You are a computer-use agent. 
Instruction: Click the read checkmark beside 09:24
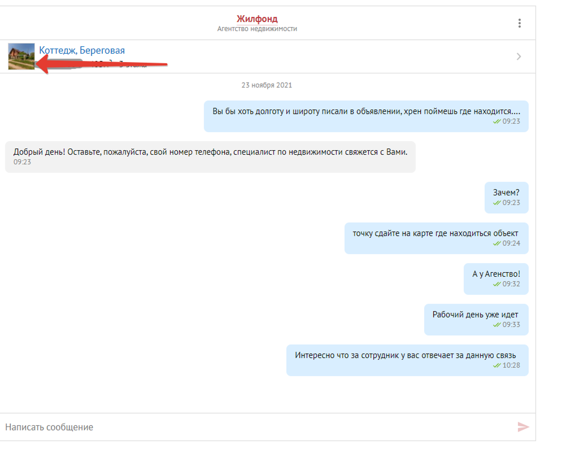(497, 243)
